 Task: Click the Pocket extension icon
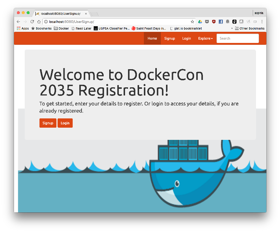tap(207, 22)
